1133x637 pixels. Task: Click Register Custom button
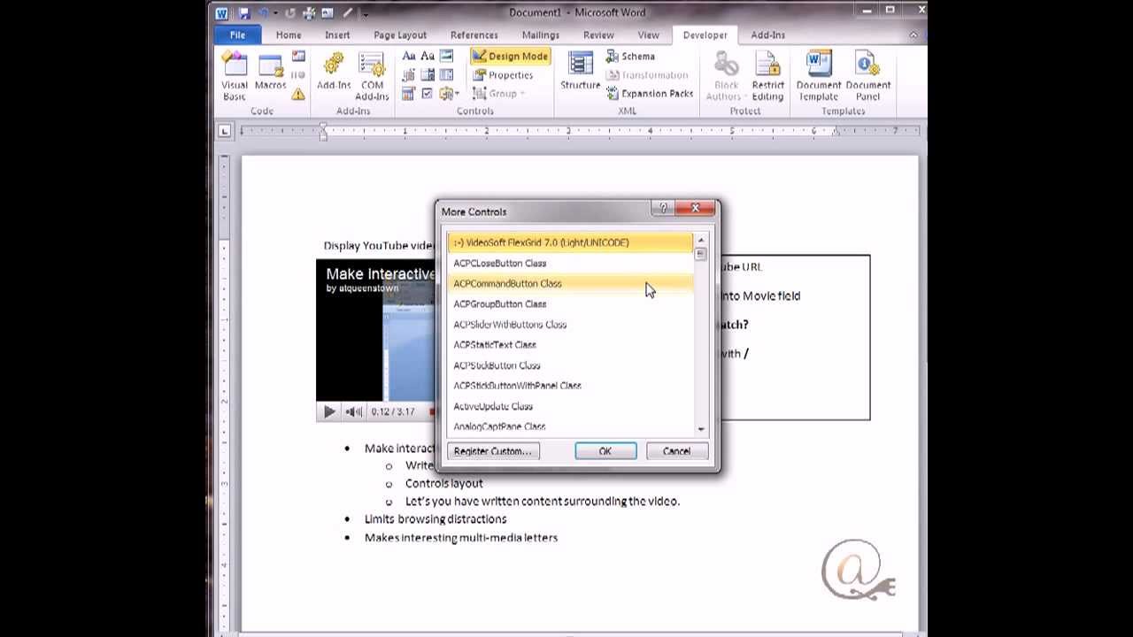coord(493,451)
